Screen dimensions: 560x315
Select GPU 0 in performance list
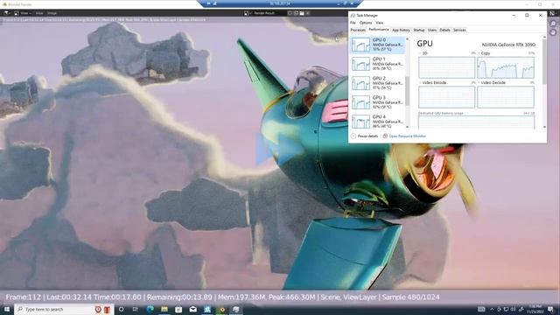377,45
